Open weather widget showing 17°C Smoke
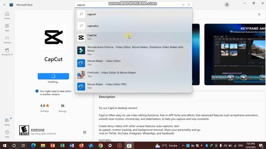 166,145
